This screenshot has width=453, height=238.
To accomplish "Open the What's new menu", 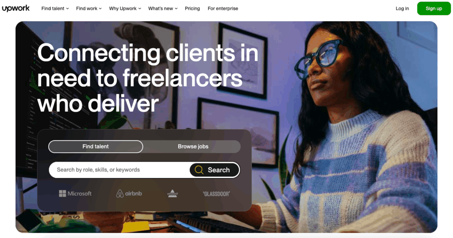I will (163, 9).
